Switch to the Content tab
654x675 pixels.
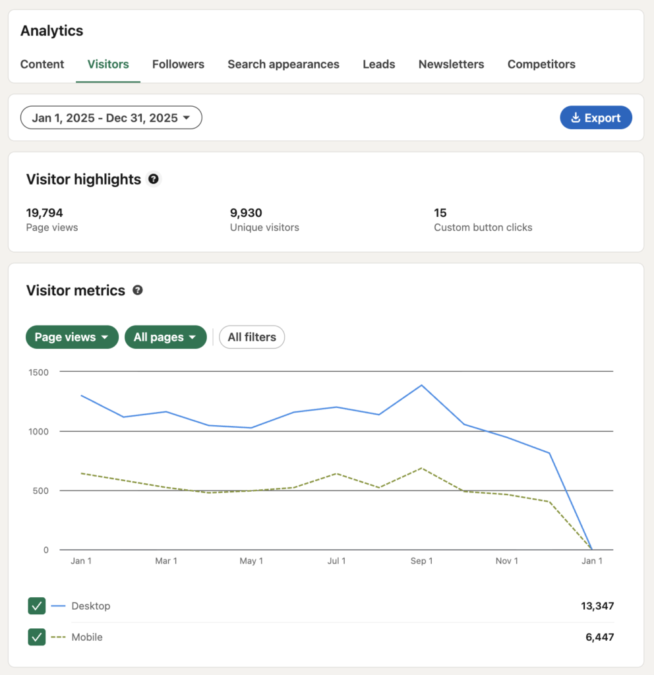click(x=42, y=64)
